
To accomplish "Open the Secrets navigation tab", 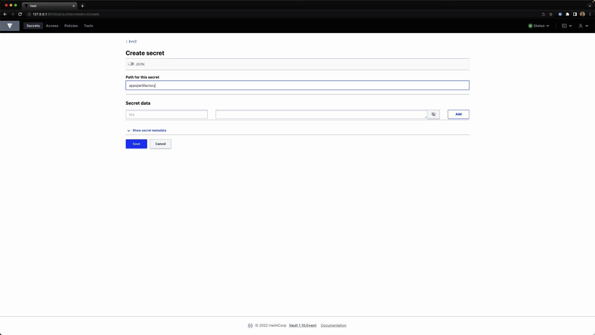I will tap(33, 26).
